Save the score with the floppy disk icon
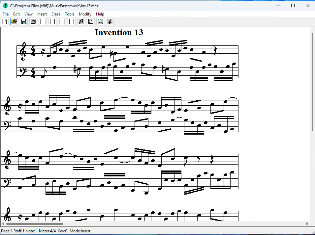Viewport: 315px width, 235px height. [x=24, y=21]
